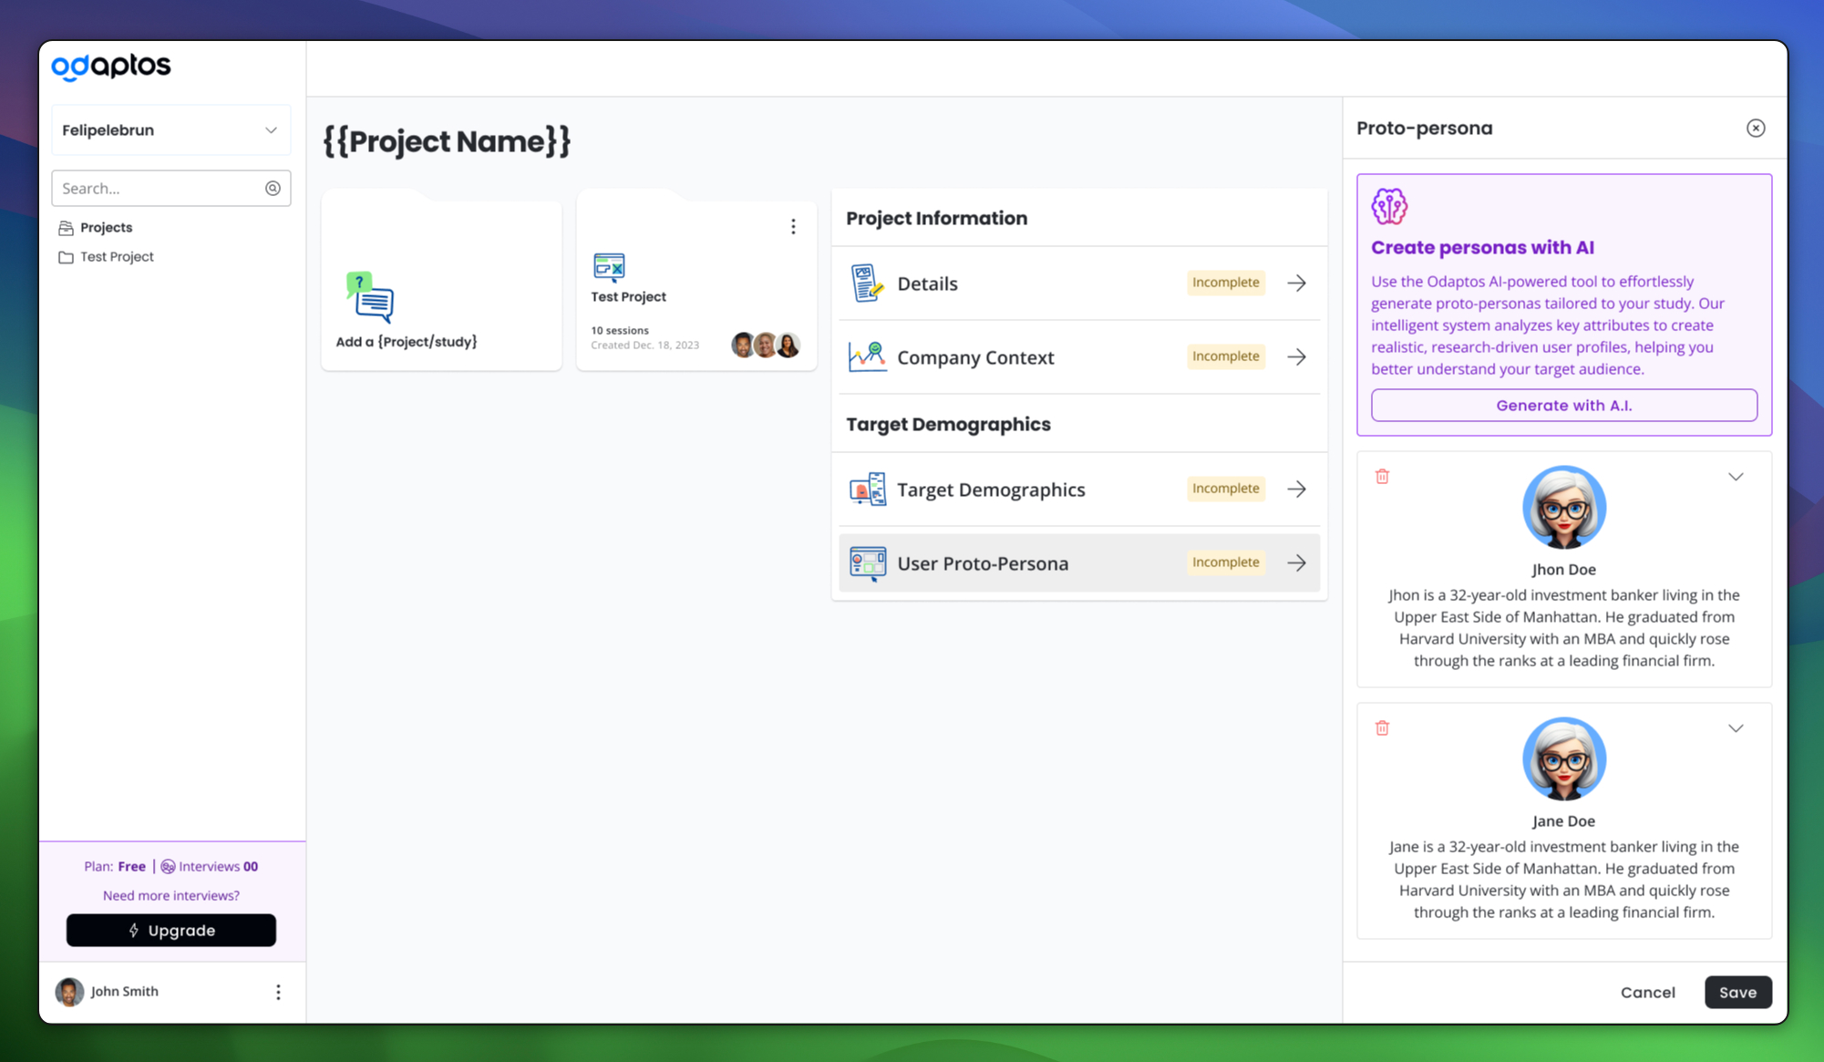
Task: Click the Test Project card icon
Action: (x=609, y=266)
